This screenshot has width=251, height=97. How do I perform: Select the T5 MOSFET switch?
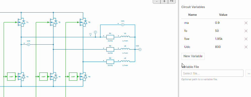click(x=83, y=22)
